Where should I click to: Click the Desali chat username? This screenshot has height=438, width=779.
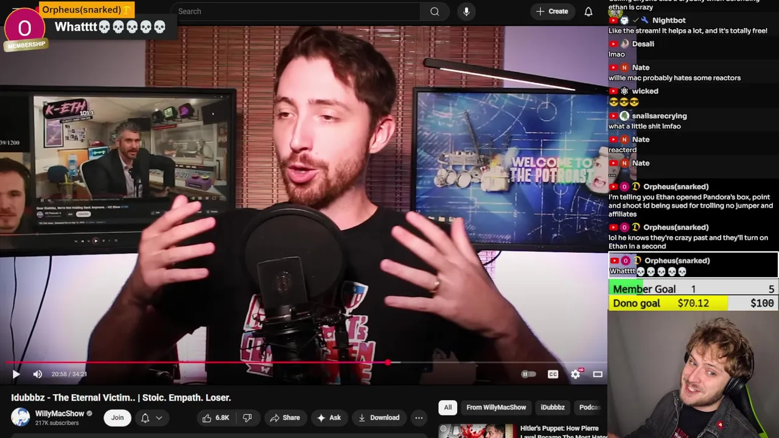coord(643,44)
